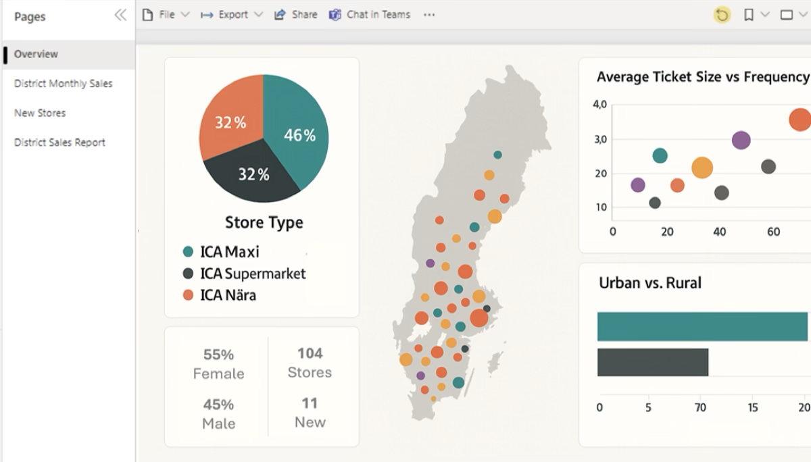Screen dimensions: 811x462
Task: Open the District Sales Report page
Action: click(59, 143)
